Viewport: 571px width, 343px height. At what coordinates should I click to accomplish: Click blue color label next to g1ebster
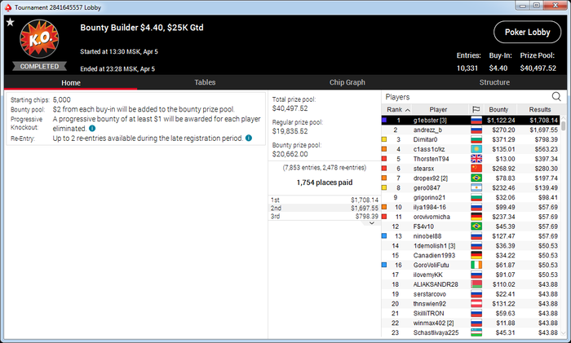pyautogui.click(x=384, y=120)
